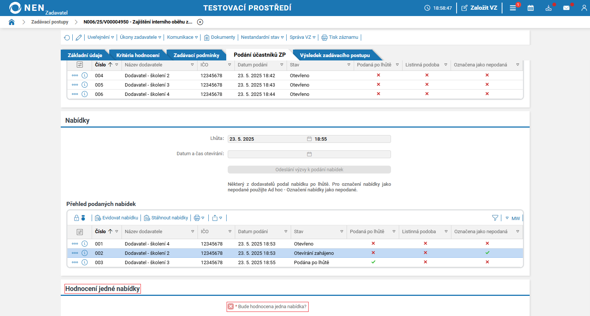Click the refresh icon in record toolbar

click(67, 37)
